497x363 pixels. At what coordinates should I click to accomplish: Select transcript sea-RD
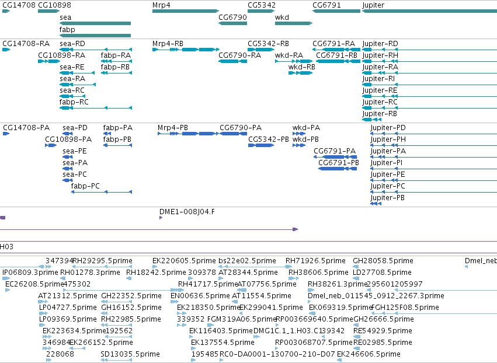click(96, 50)
